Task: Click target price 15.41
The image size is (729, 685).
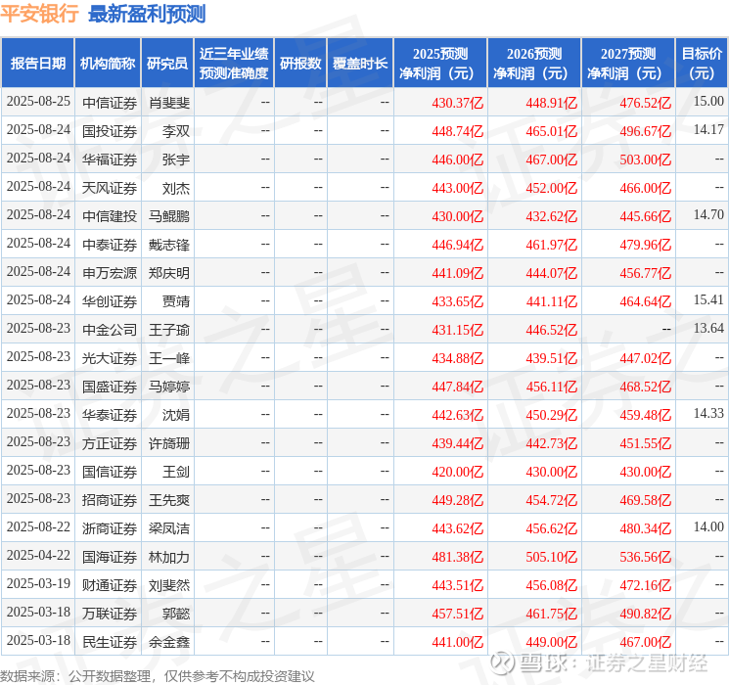Action: [x=708, y=299]
